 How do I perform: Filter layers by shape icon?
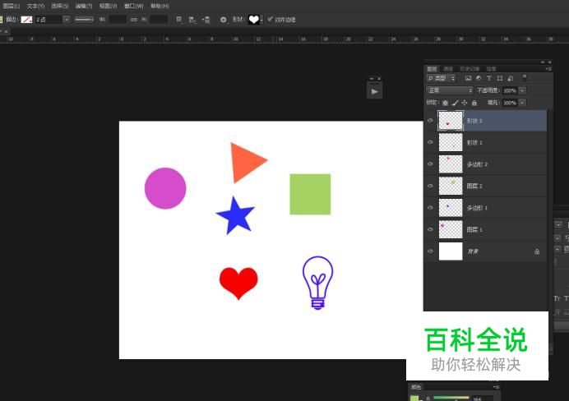[x=499, y=78]
